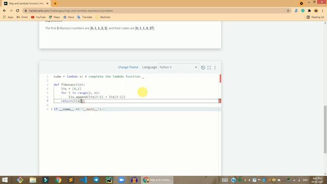327x184 pixels.
Task: Open Telegram from taskbar
Action: [x=96, y=180]
